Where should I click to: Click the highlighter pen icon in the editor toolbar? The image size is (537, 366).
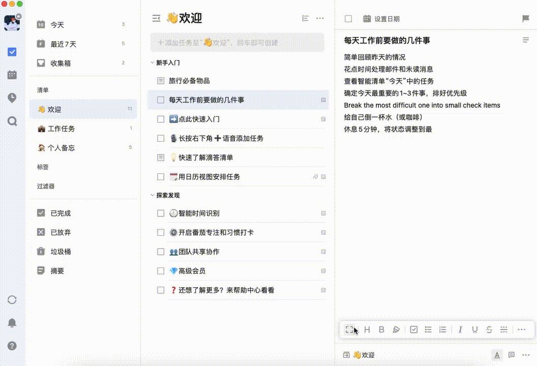(396, 329)
